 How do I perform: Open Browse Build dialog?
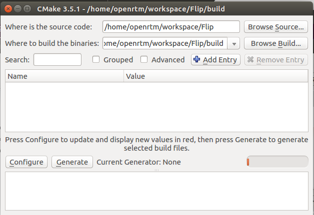pos(276,43)
